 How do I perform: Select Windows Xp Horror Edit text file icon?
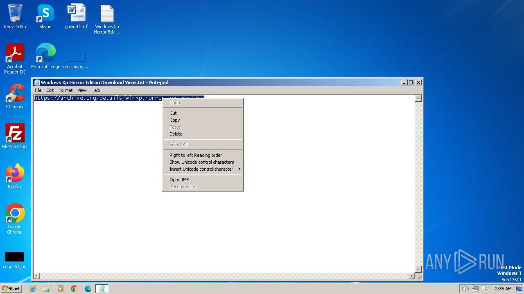point(107,19)
